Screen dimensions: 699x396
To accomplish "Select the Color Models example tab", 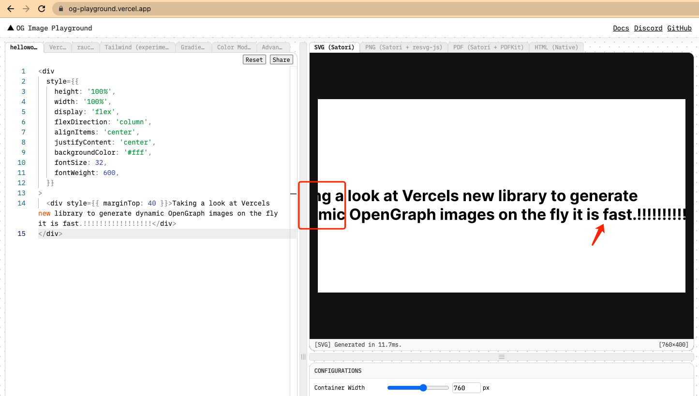I will 234,47.
